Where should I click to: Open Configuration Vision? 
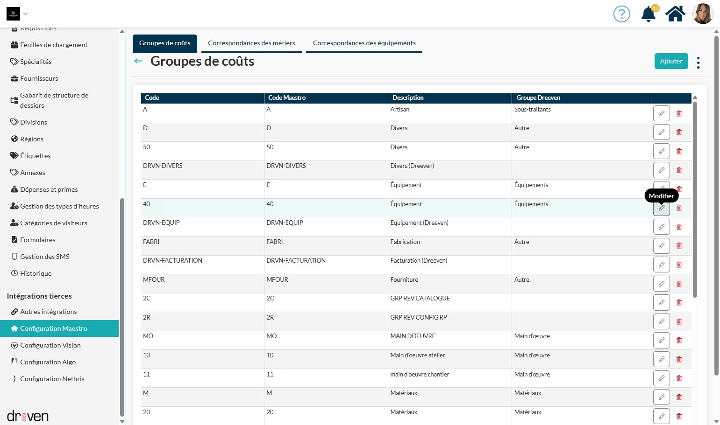pyautogui.click(x=59, y=345)
